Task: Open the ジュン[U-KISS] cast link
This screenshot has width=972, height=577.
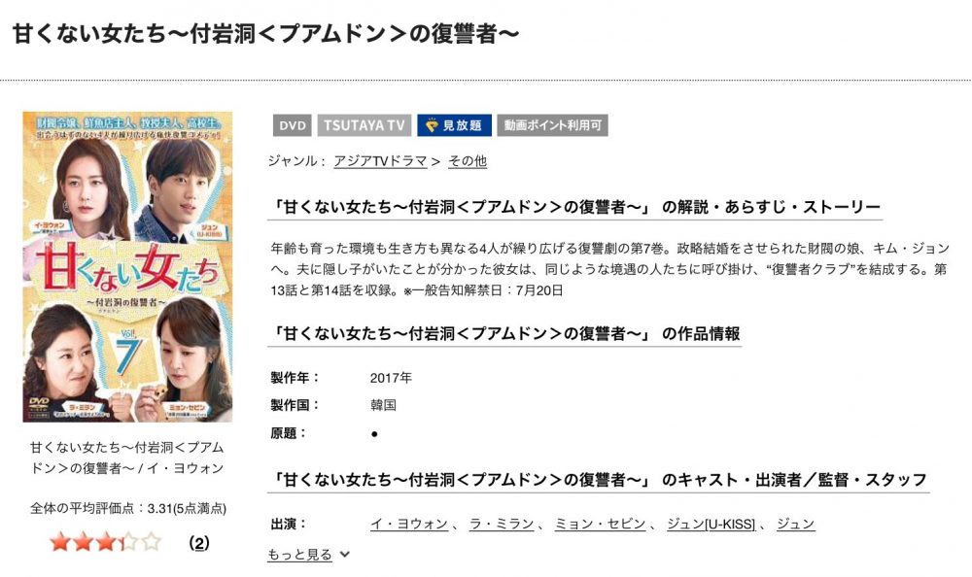Action: [x=712, y=525]
